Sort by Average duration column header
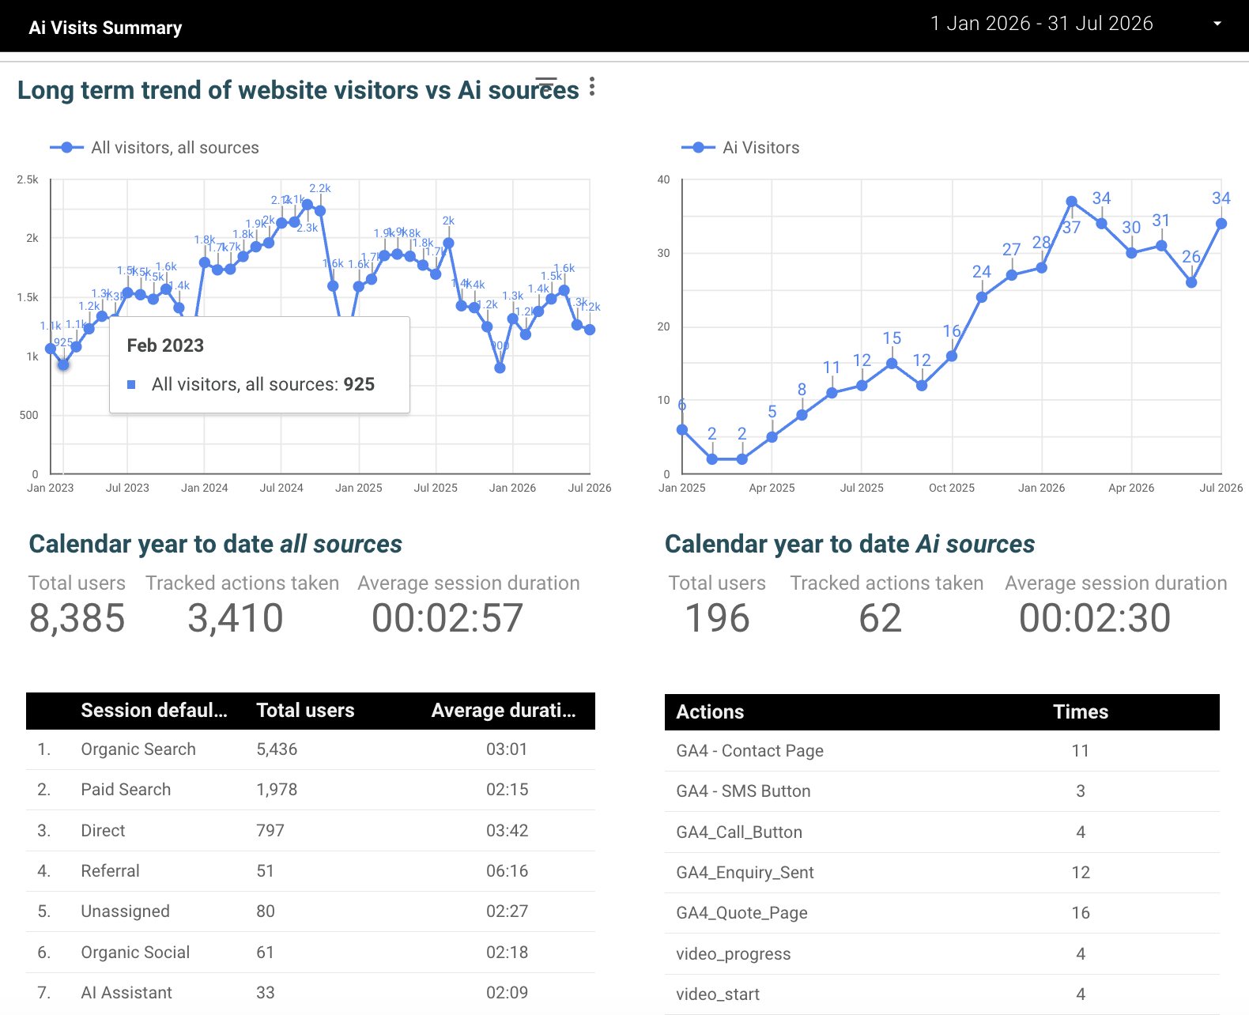Image resolution: width=1249 pixels, height=1015 pixels. tap(504, 711)
